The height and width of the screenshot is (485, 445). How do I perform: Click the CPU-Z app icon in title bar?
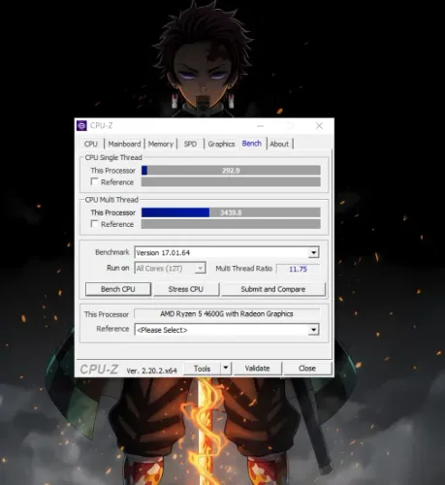[81, 125]
